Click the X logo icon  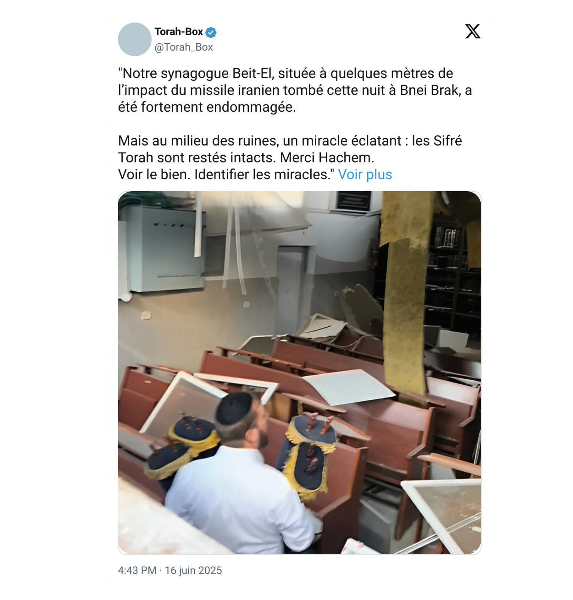tap(473, 31)
